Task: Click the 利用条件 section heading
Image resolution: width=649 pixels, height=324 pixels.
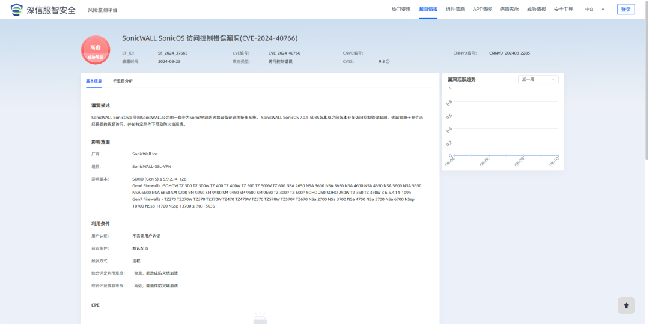Action: click(100, 224)
